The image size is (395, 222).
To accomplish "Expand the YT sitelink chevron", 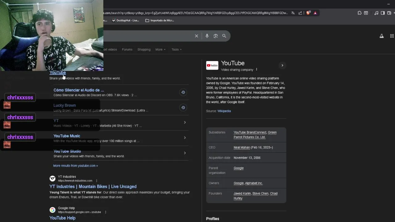I will point(185,122).
